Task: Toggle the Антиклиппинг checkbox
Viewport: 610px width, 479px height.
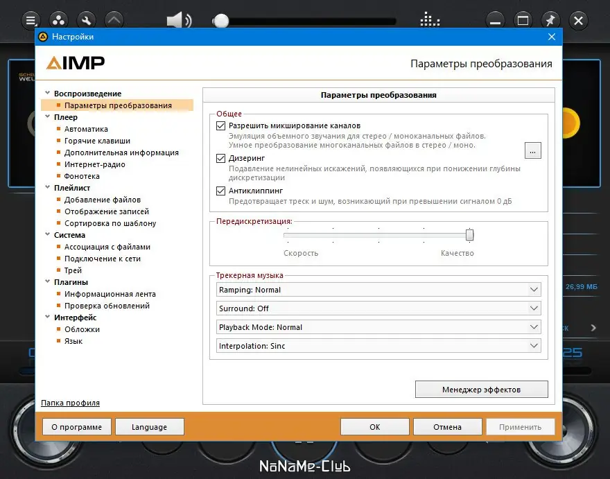Action: 220,191
